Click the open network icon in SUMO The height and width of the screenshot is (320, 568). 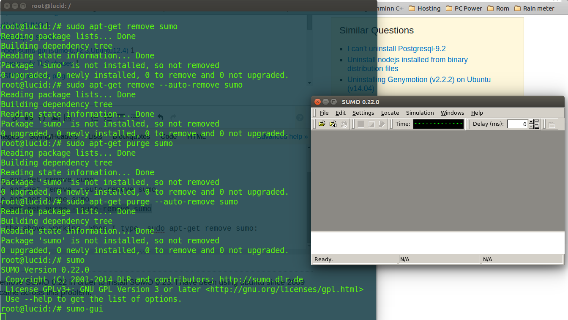tap(333, 124)
